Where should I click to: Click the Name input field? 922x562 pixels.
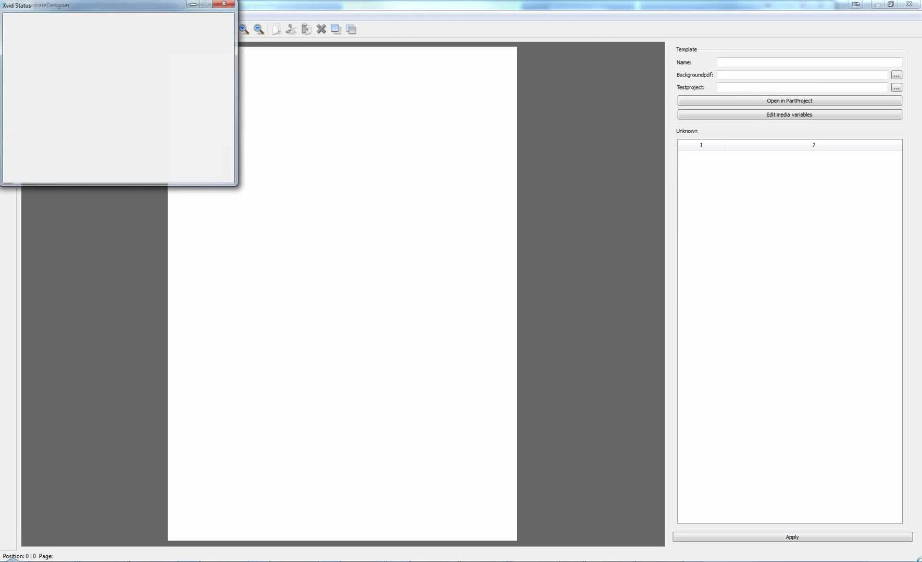coord(809,62)
